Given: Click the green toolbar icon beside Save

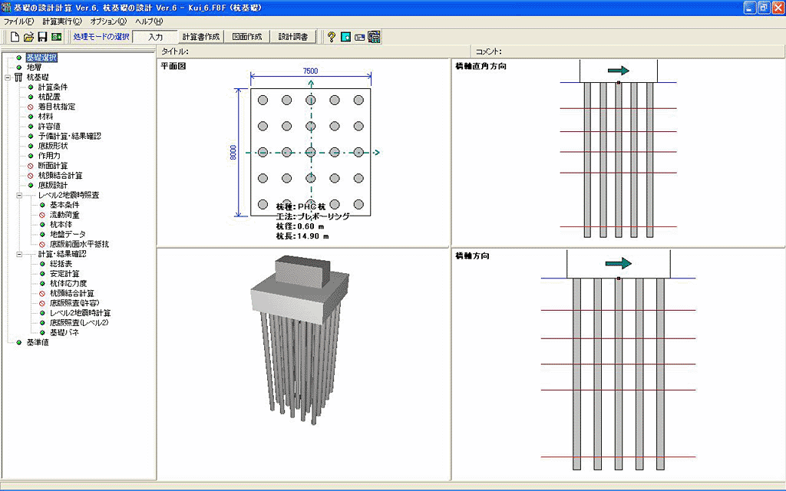Looking at the screenshot, I should (57, 37).
